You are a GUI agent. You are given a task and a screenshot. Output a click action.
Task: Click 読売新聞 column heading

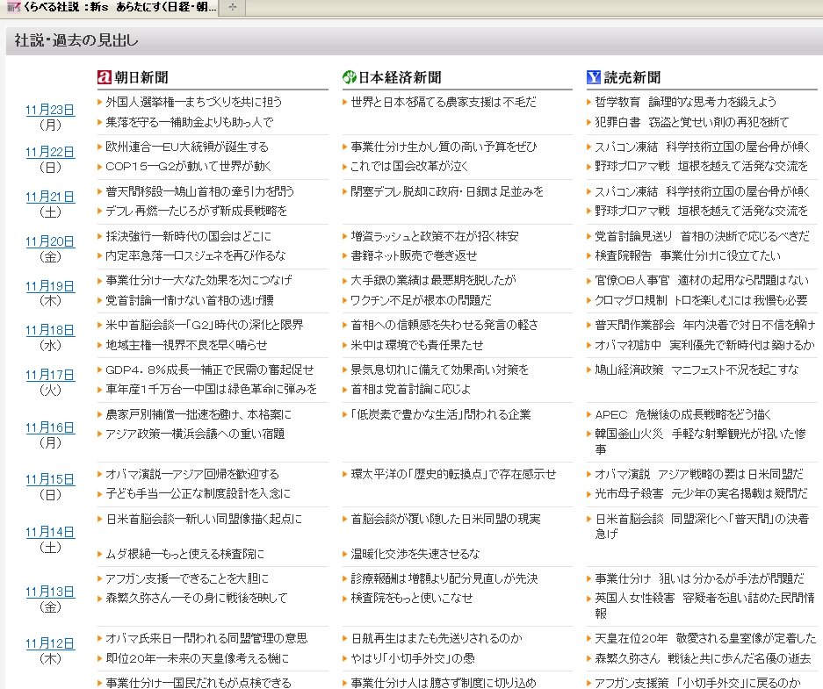pos(632,77)
